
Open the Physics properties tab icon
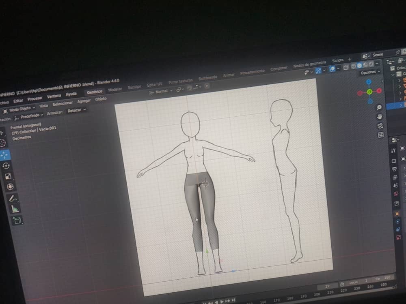coord(397,222)
